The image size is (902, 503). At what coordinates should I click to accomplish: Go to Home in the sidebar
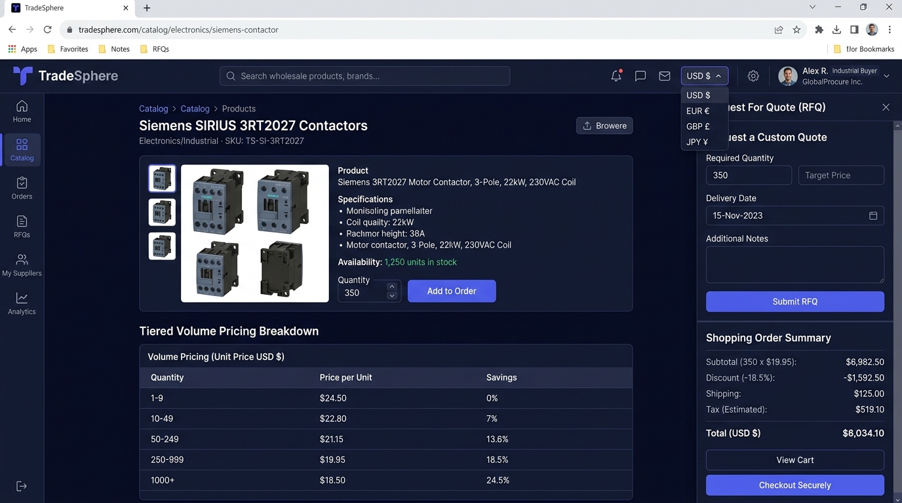coord(22,111)
